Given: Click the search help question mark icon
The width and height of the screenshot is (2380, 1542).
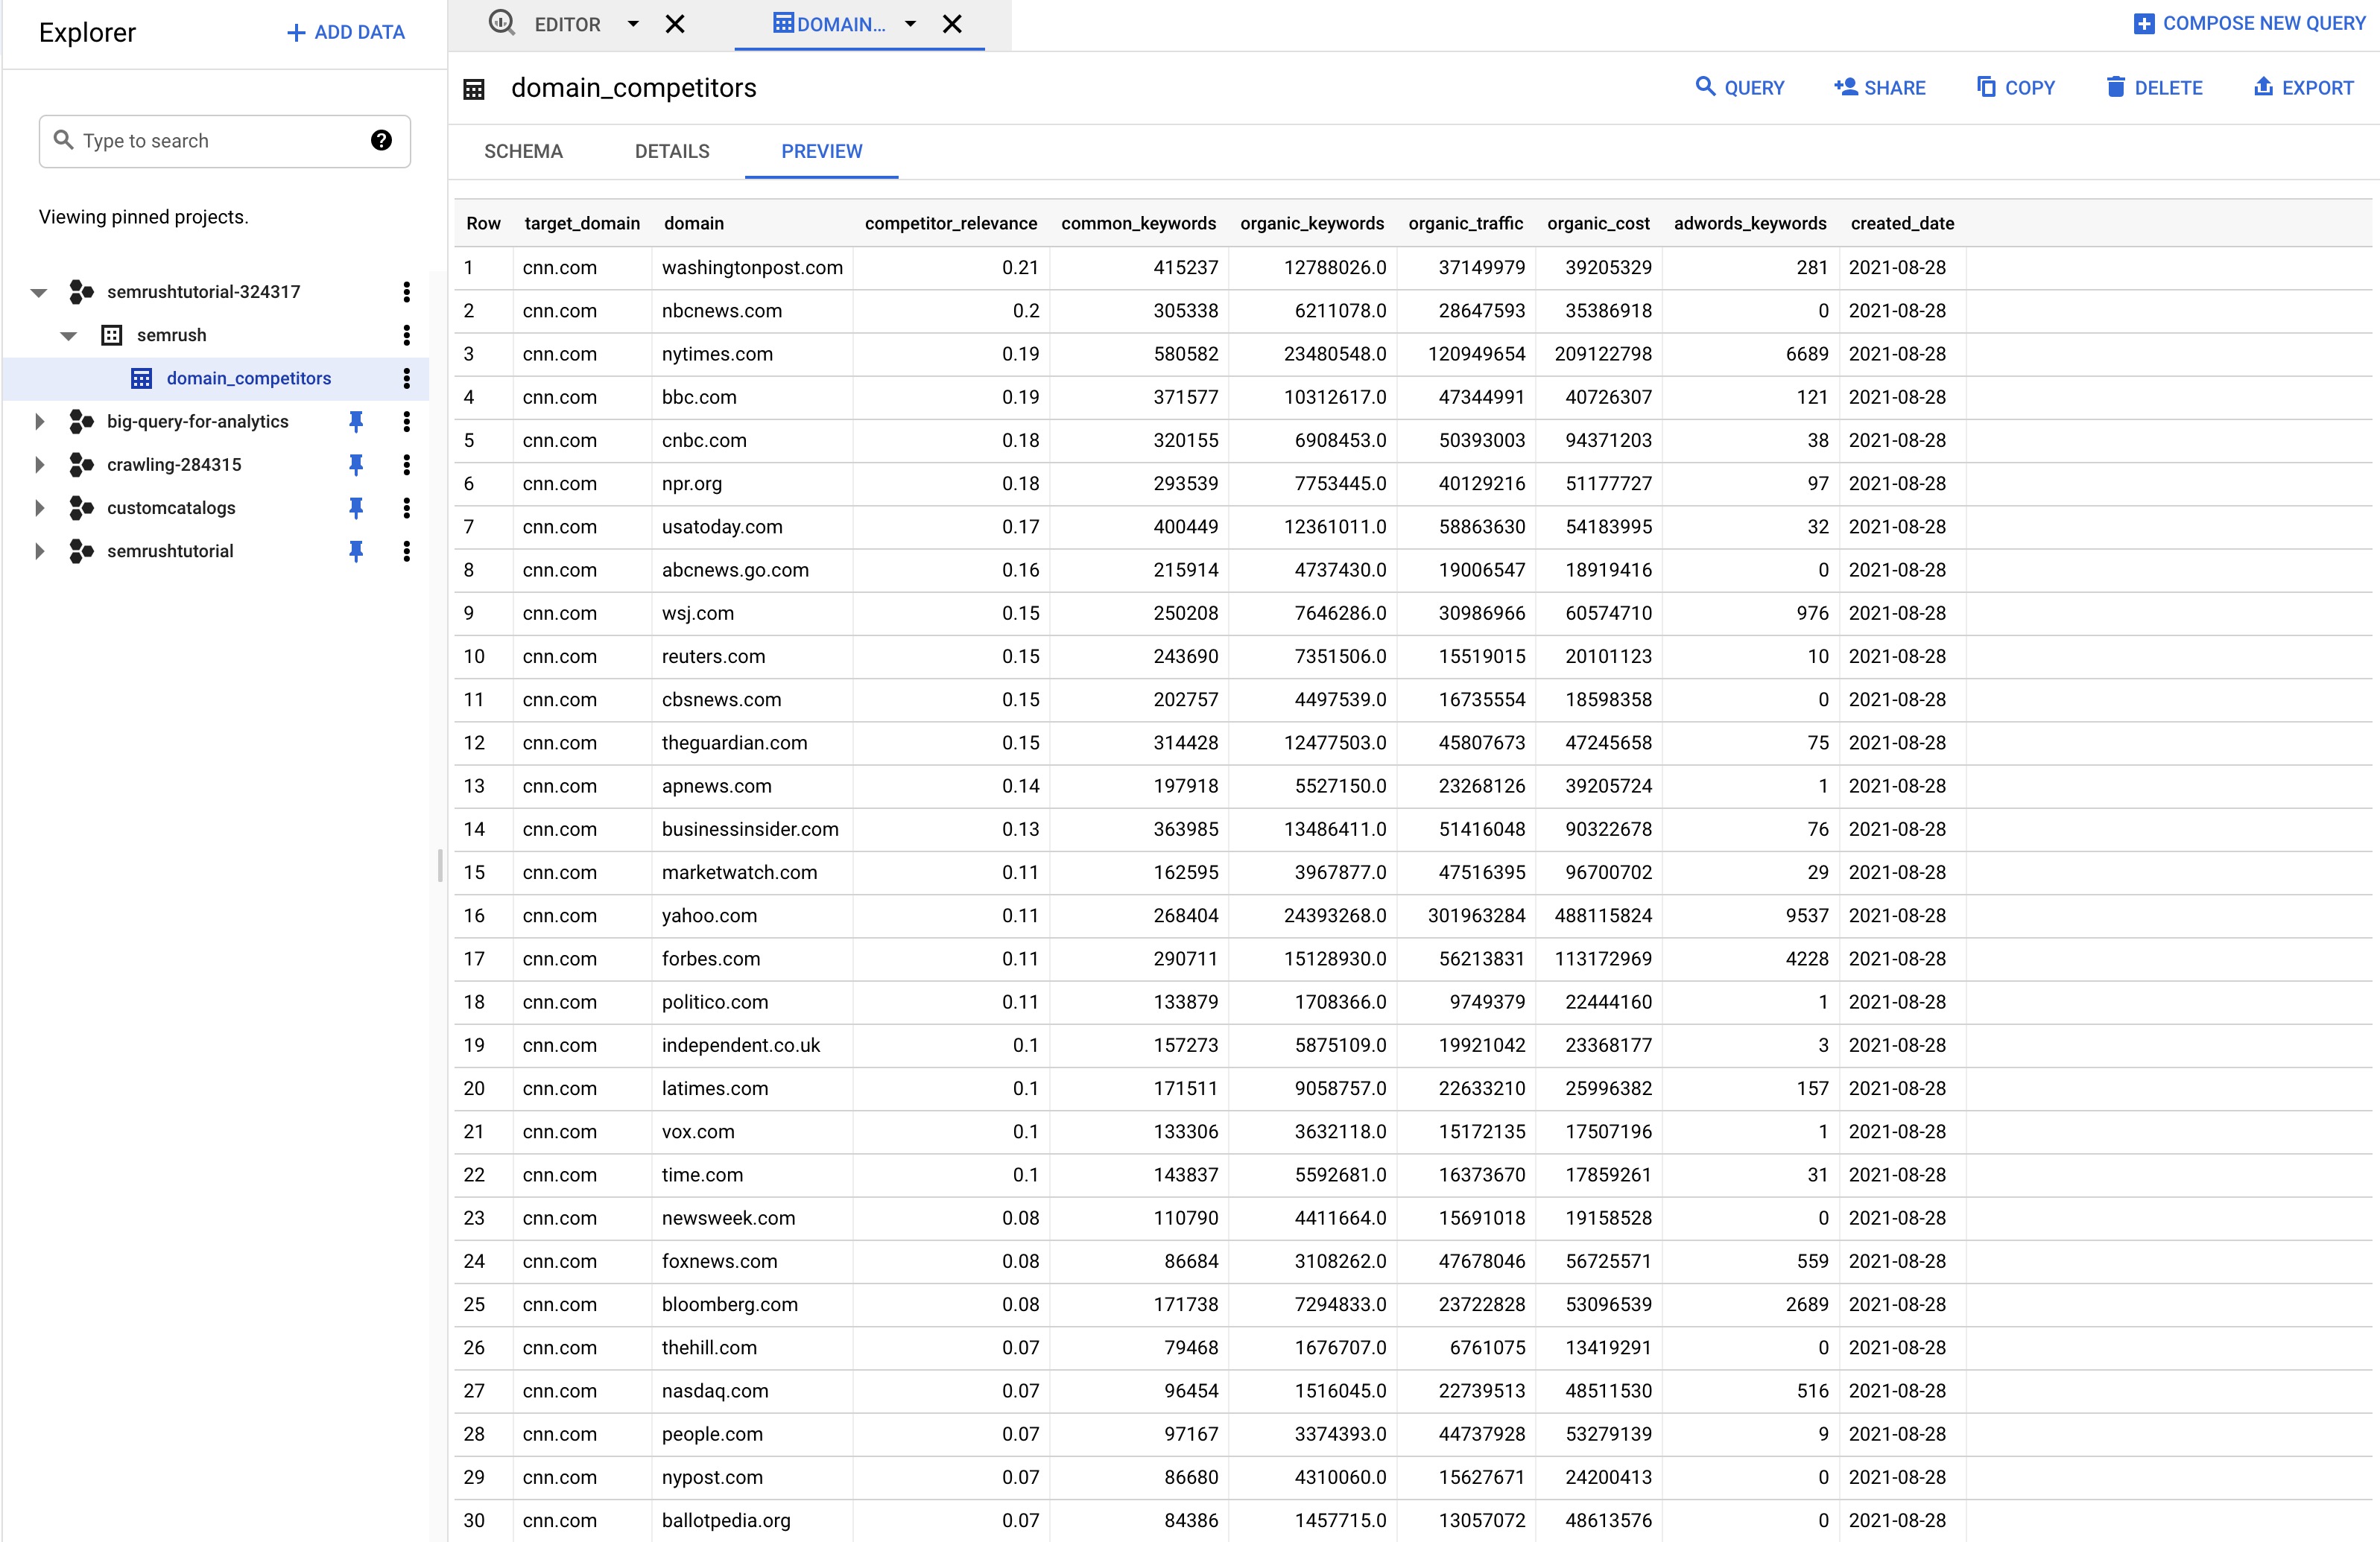Looking at the screenshot, I should [x=381, y=140].
